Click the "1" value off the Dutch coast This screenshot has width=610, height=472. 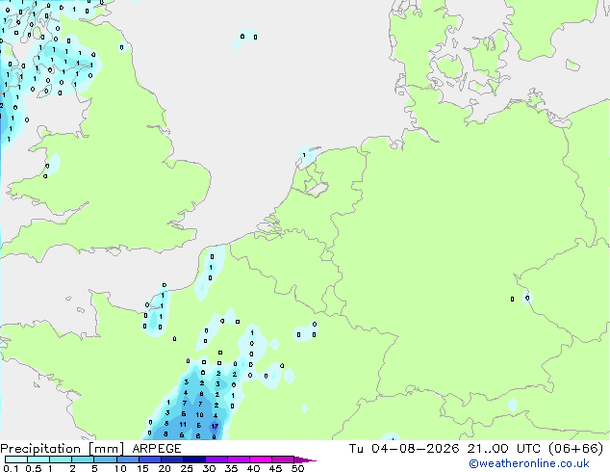tap(304, 155)
